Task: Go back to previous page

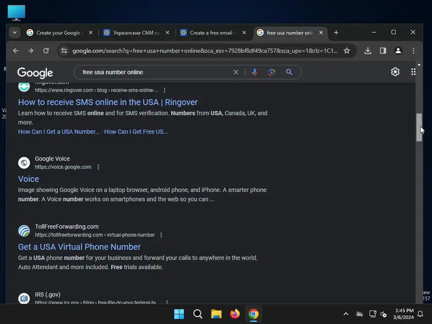Action: (x=16, y=51)
